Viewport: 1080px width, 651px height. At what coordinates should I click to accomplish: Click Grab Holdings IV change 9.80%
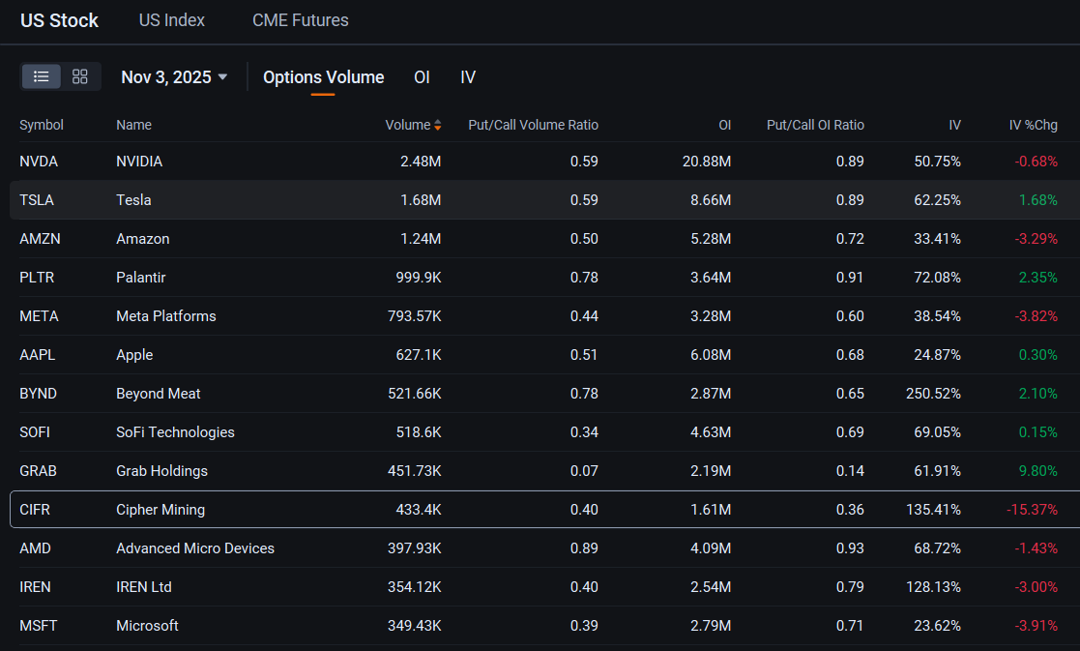click(1038, 471)
